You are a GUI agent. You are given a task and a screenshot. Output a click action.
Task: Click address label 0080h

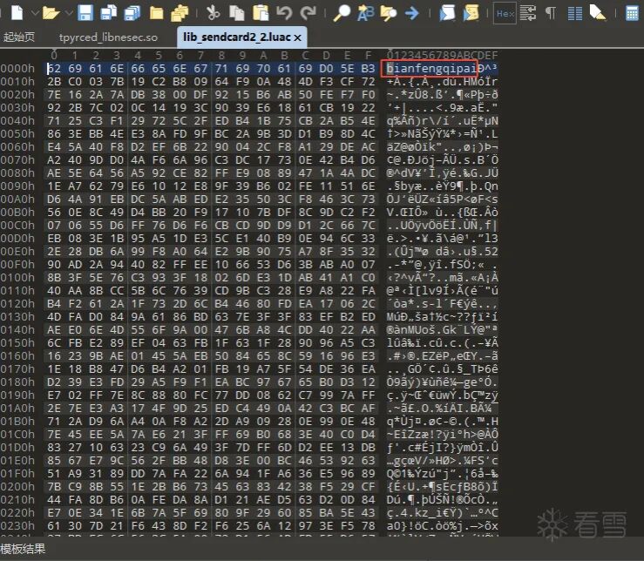coord(17,173)
